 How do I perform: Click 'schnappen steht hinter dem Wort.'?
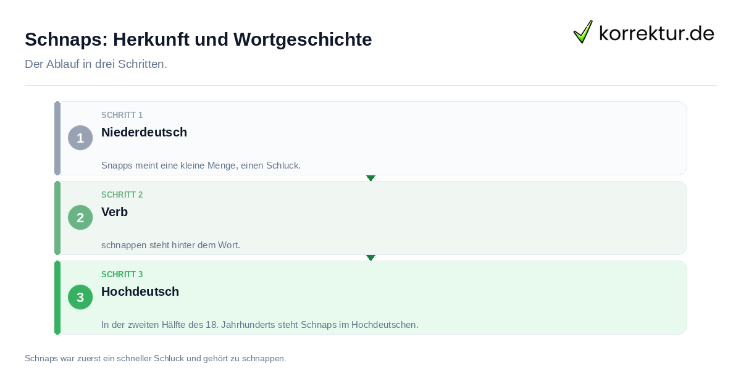pyautogui.click(x=170, y=245)
